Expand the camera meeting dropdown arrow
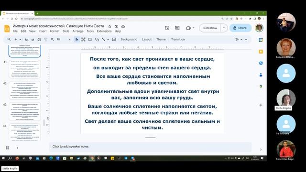 tap(194, 28)
